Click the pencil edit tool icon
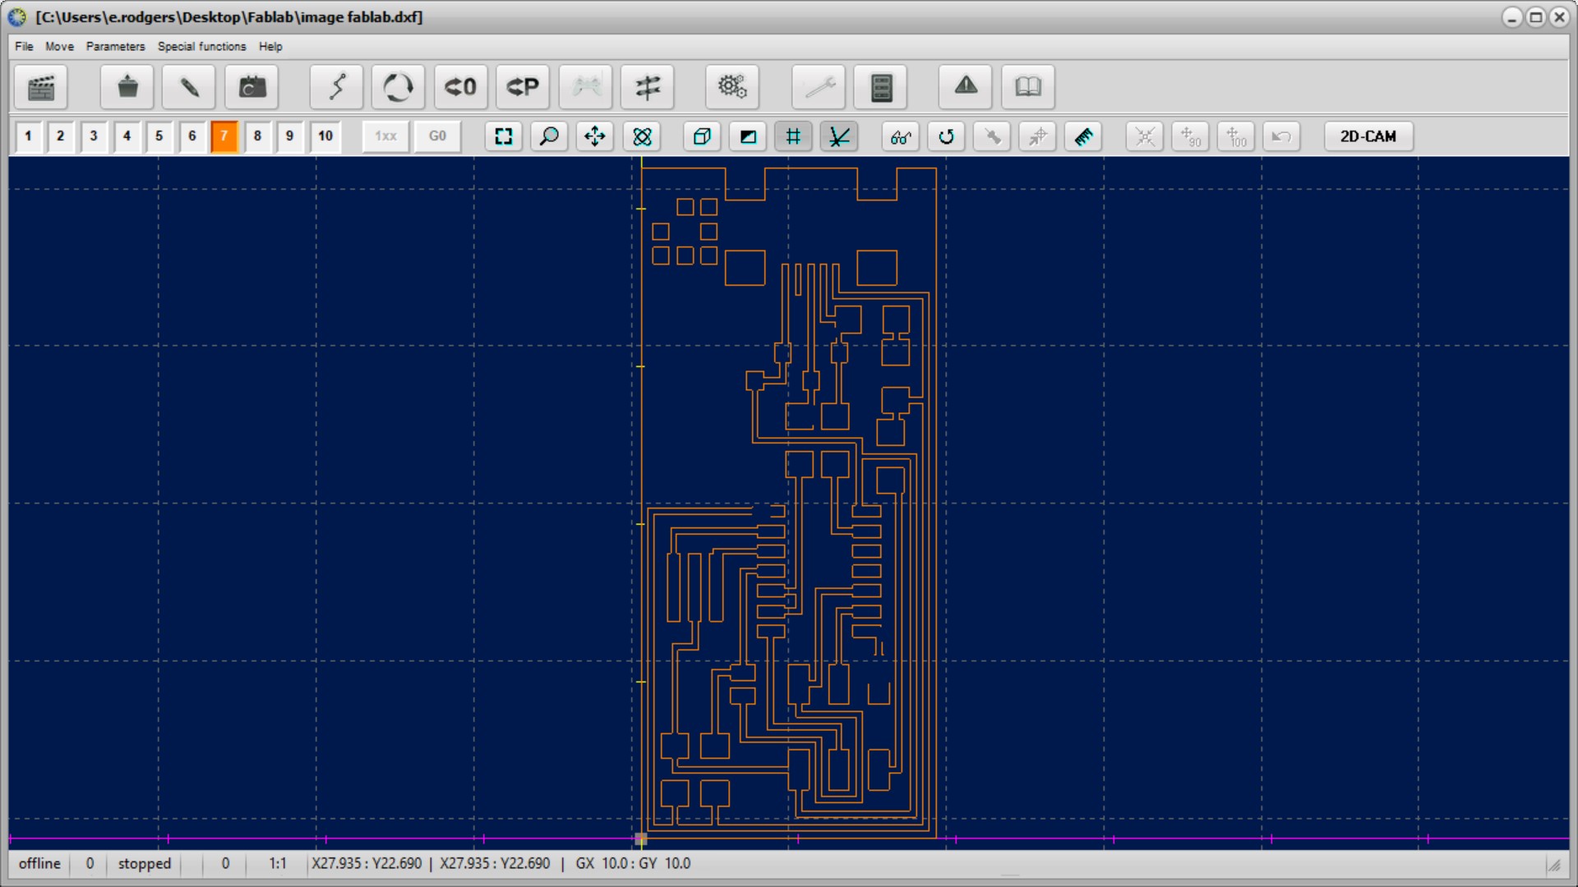 coord(189,87)
